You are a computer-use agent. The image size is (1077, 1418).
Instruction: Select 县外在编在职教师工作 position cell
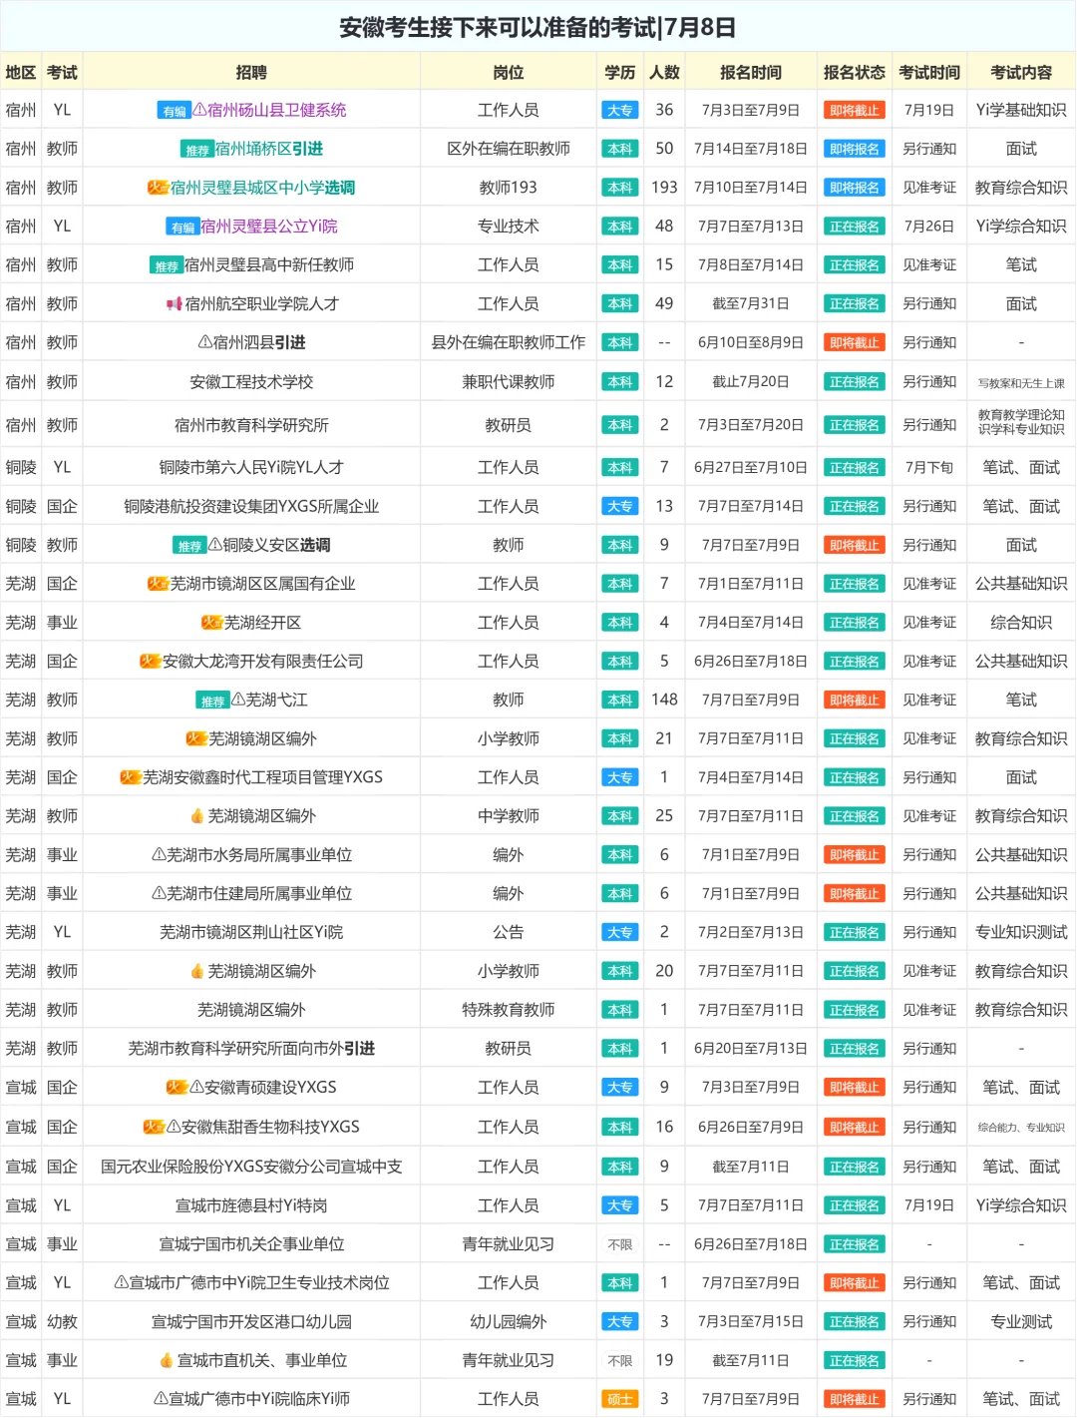click(509, 342)
